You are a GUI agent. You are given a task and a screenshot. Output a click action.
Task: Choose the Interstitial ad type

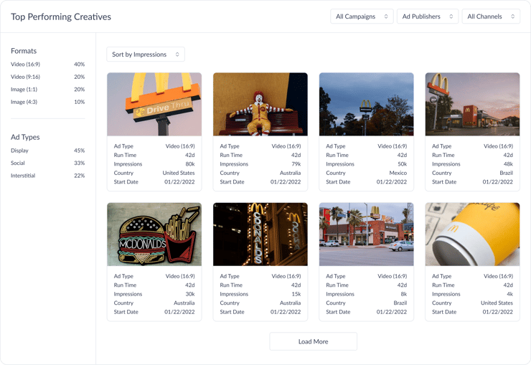23,176
